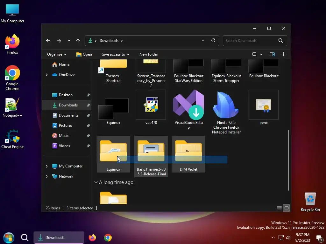The width and height of the screenshot is (326, 244).
Task: Switch to details view in status bar
Action: (279, 208)
